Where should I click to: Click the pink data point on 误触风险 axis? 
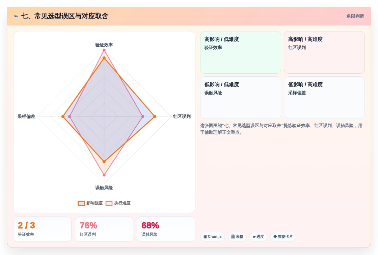coord(104,175)
